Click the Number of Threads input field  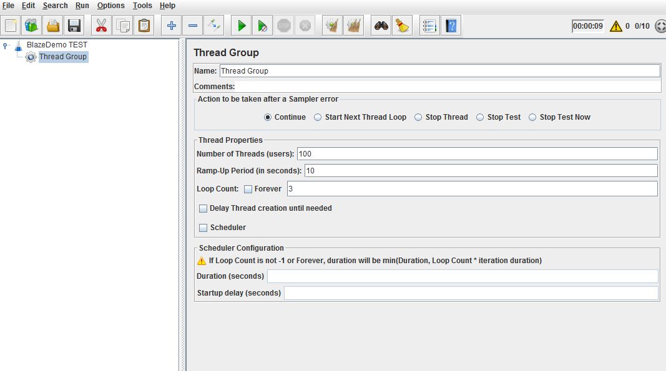click(477, 154)
